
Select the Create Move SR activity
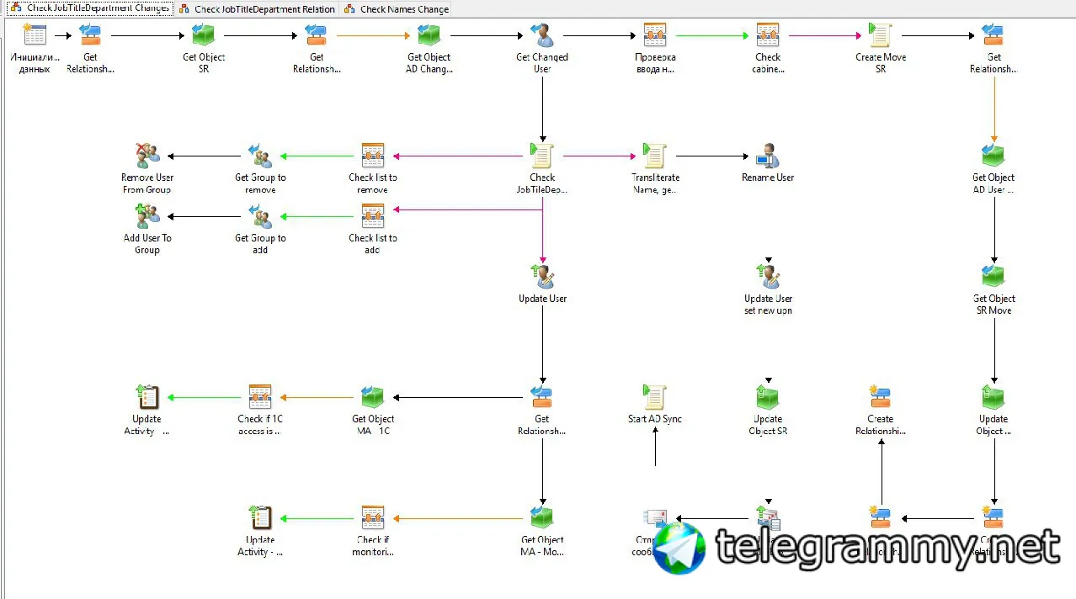[x=881, y=49]
